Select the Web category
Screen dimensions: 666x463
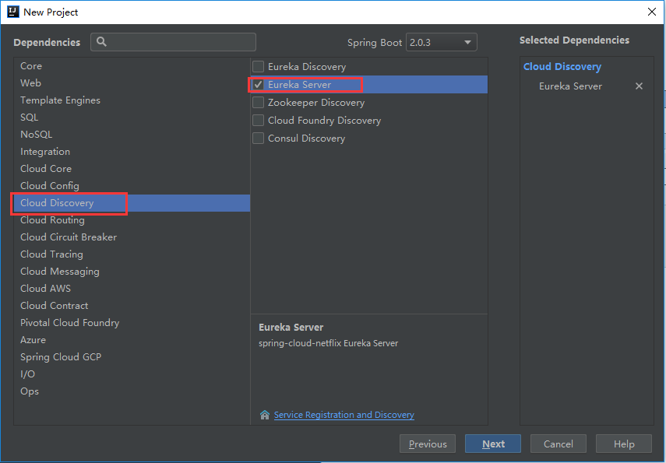132,82
